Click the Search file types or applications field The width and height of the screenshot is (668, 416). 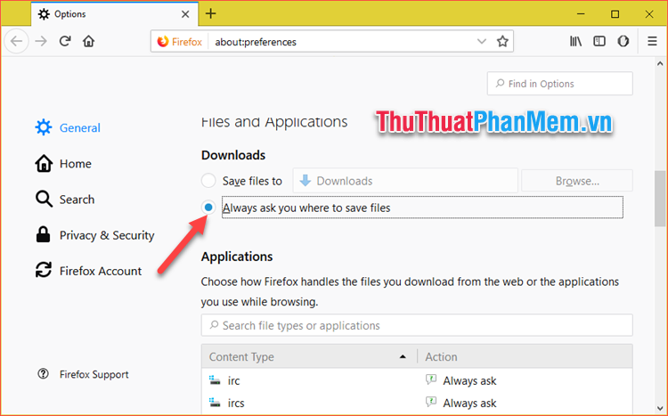417,326
